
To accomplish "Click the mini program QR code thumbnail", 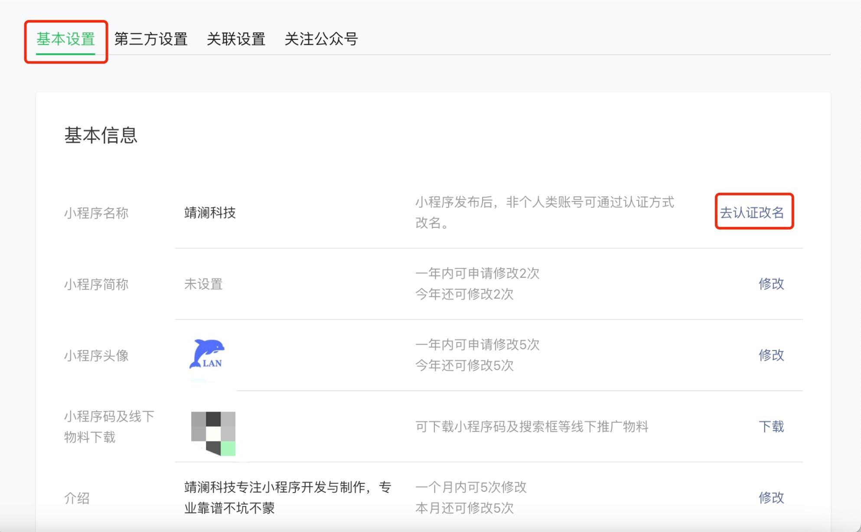I will 213,433.
